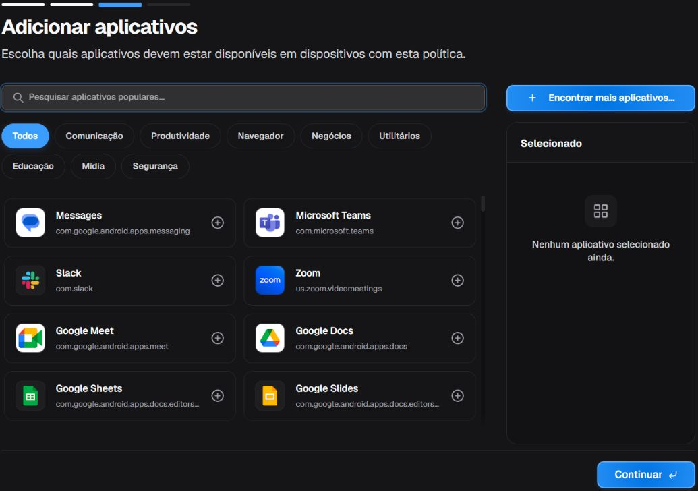
Task: Filter apps by Utilitários
Action: point(399,136)
